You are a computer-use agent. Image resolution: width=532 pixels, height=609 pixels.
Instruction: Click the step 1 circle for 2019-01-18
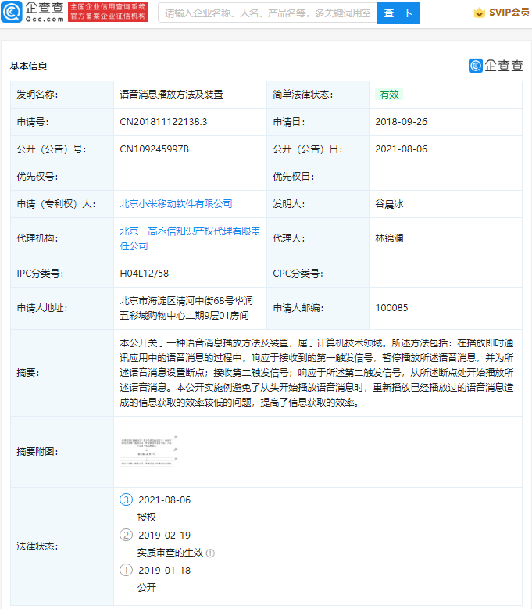(x=126, y=570)
